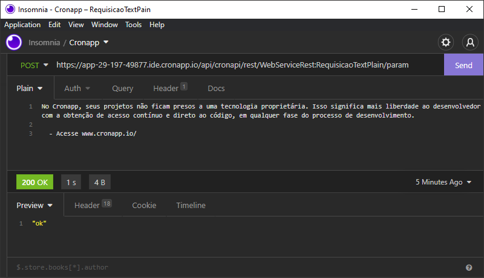This screenshot has height=278, width=484.
Task: Click the Insomnia title bar app icon
Action: click(10, 9)
